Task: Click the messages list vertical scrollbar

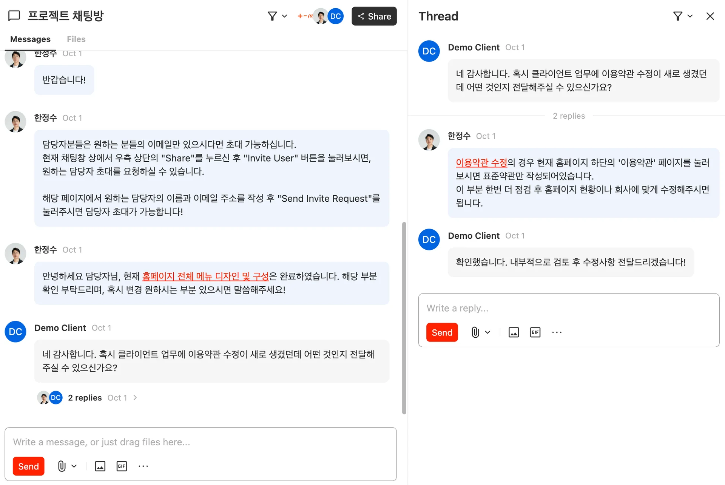Action: (404, 318)
